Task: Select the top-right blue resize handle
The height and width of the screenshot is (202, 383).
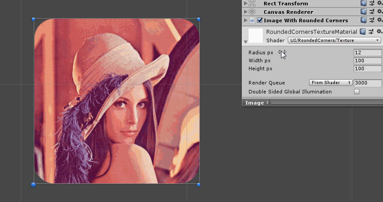Action: click(199, 19)
